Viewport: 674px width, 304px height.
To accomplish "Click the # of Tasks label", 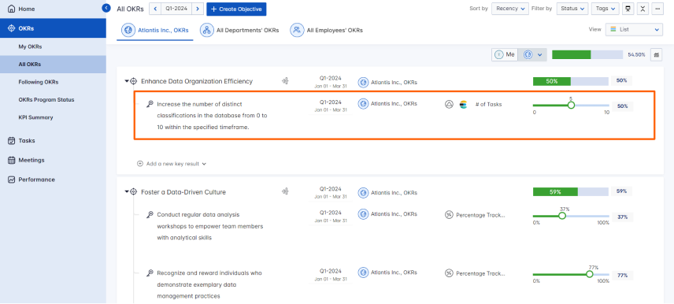I will coord(488,105).
